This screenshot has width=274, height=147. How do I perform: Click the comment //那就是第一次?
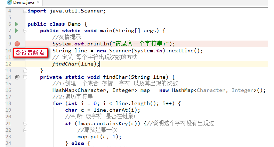(97, 130)
